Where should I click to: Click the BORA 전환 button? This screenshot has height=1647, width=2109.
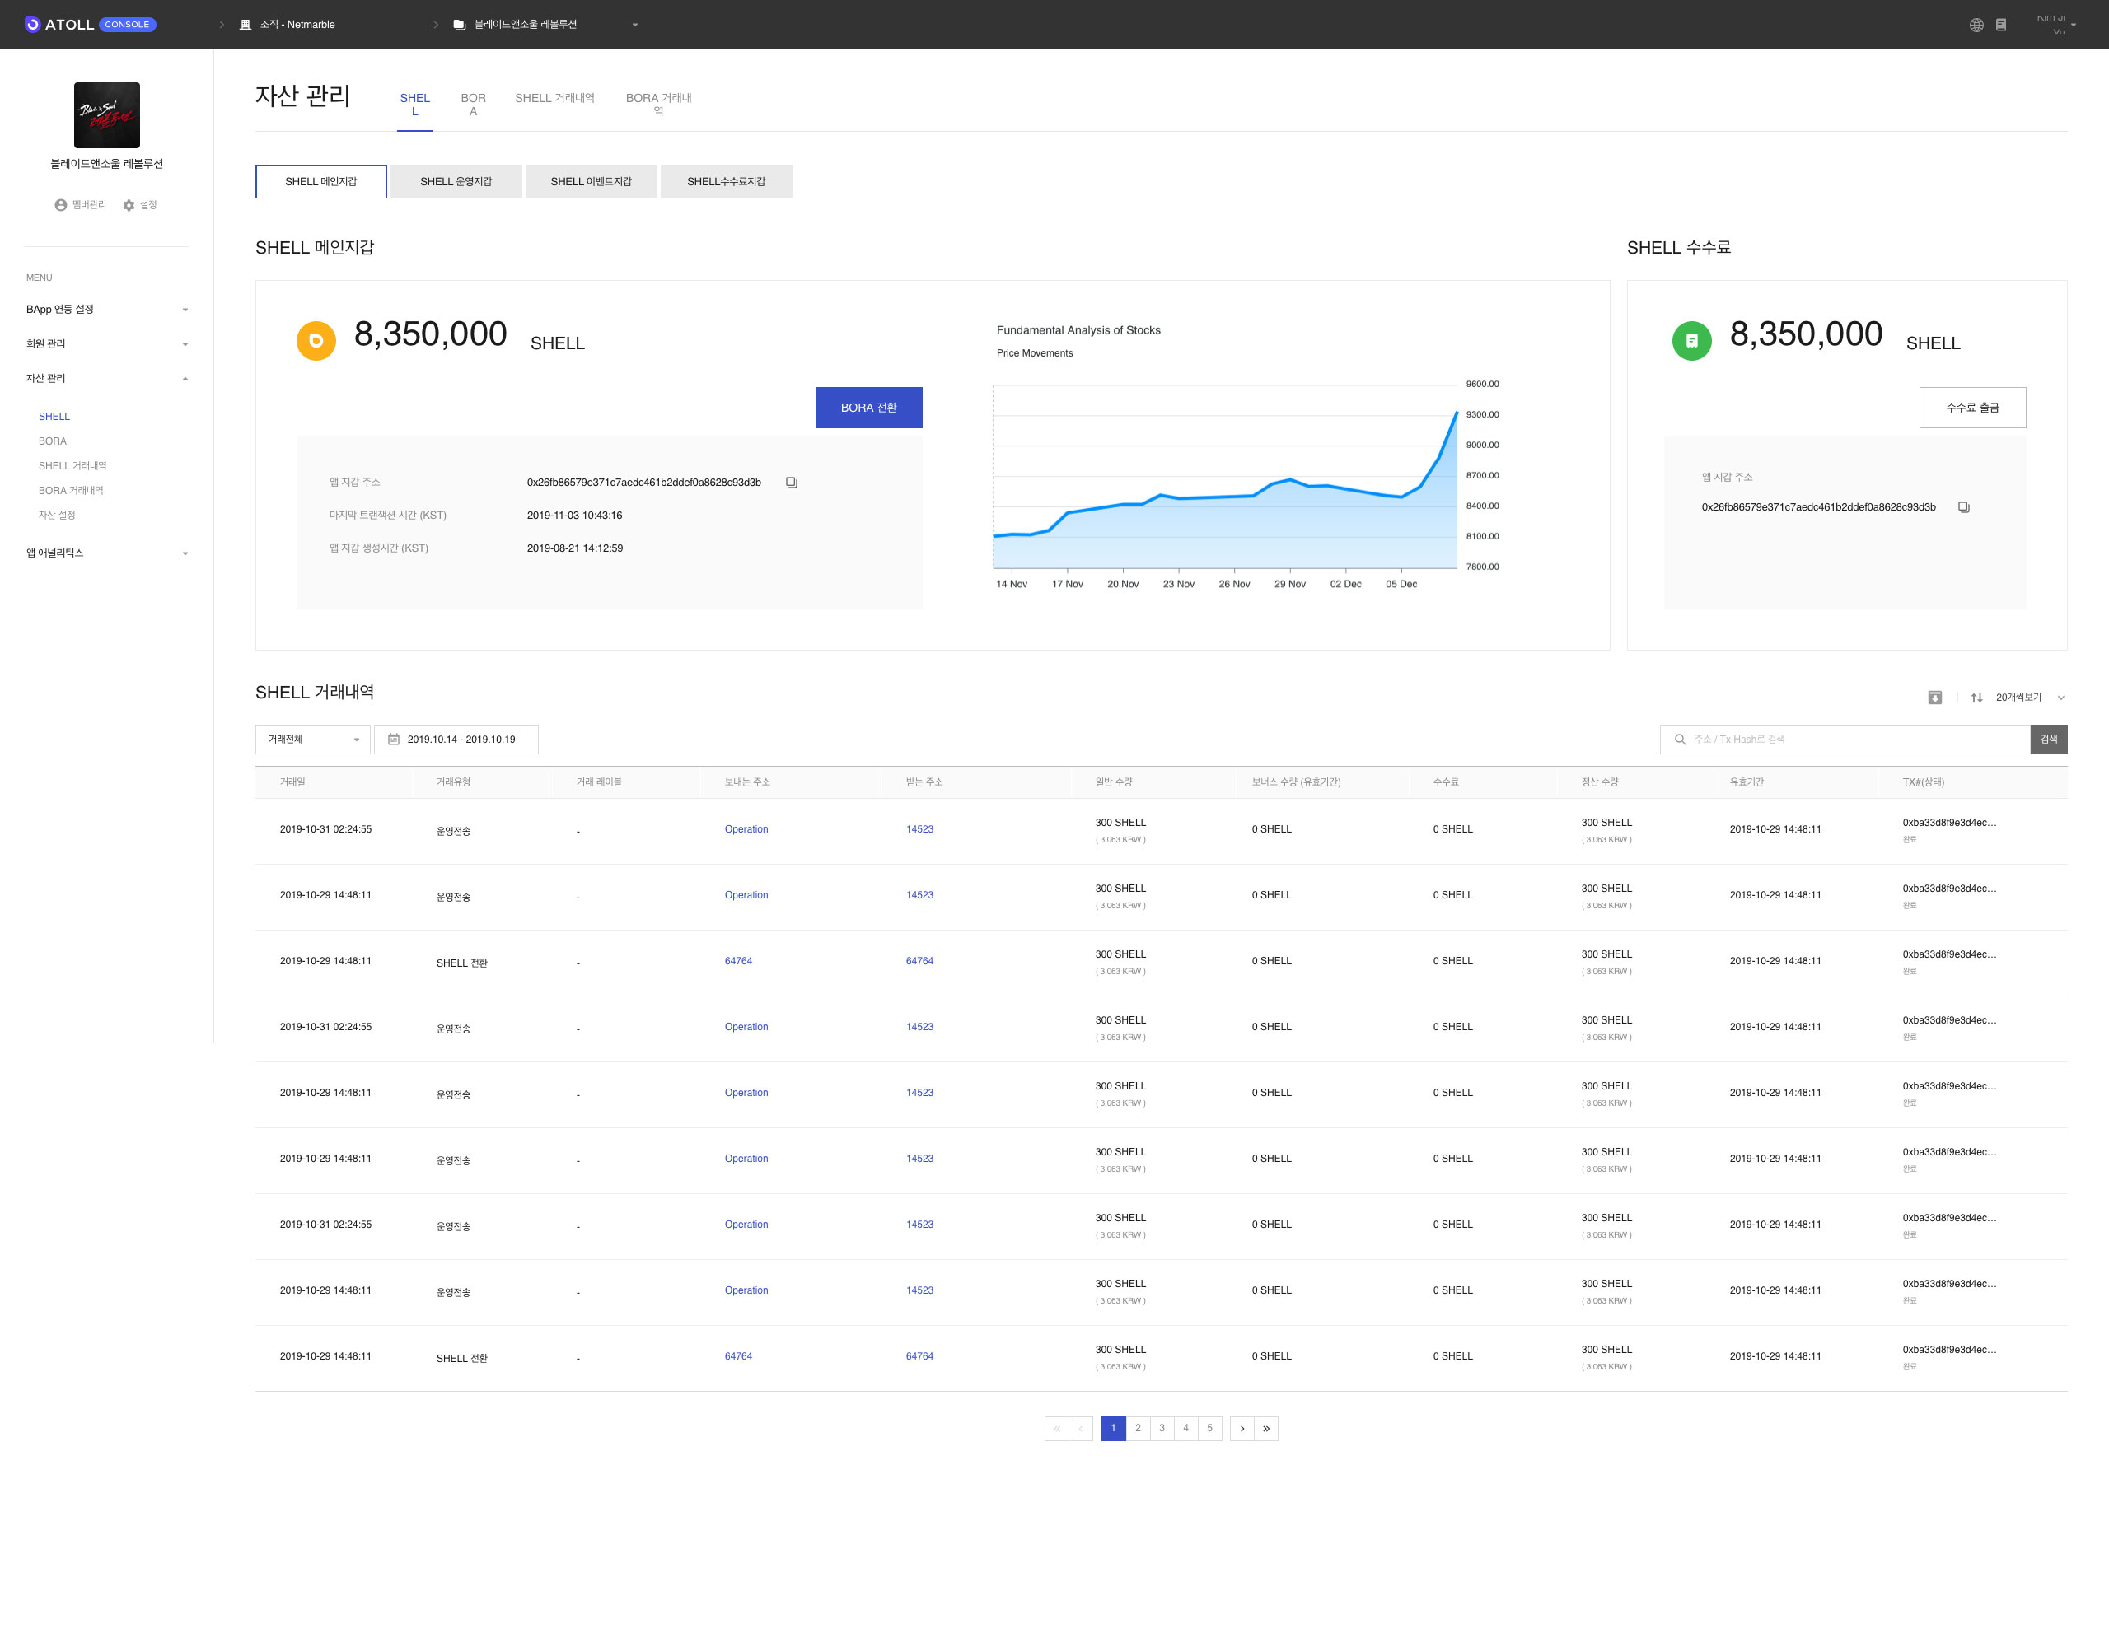click(868, 408)
